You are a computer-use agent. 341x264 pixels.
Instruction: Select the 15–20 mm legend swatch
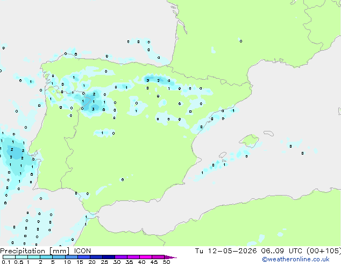(x=84, y=257)
